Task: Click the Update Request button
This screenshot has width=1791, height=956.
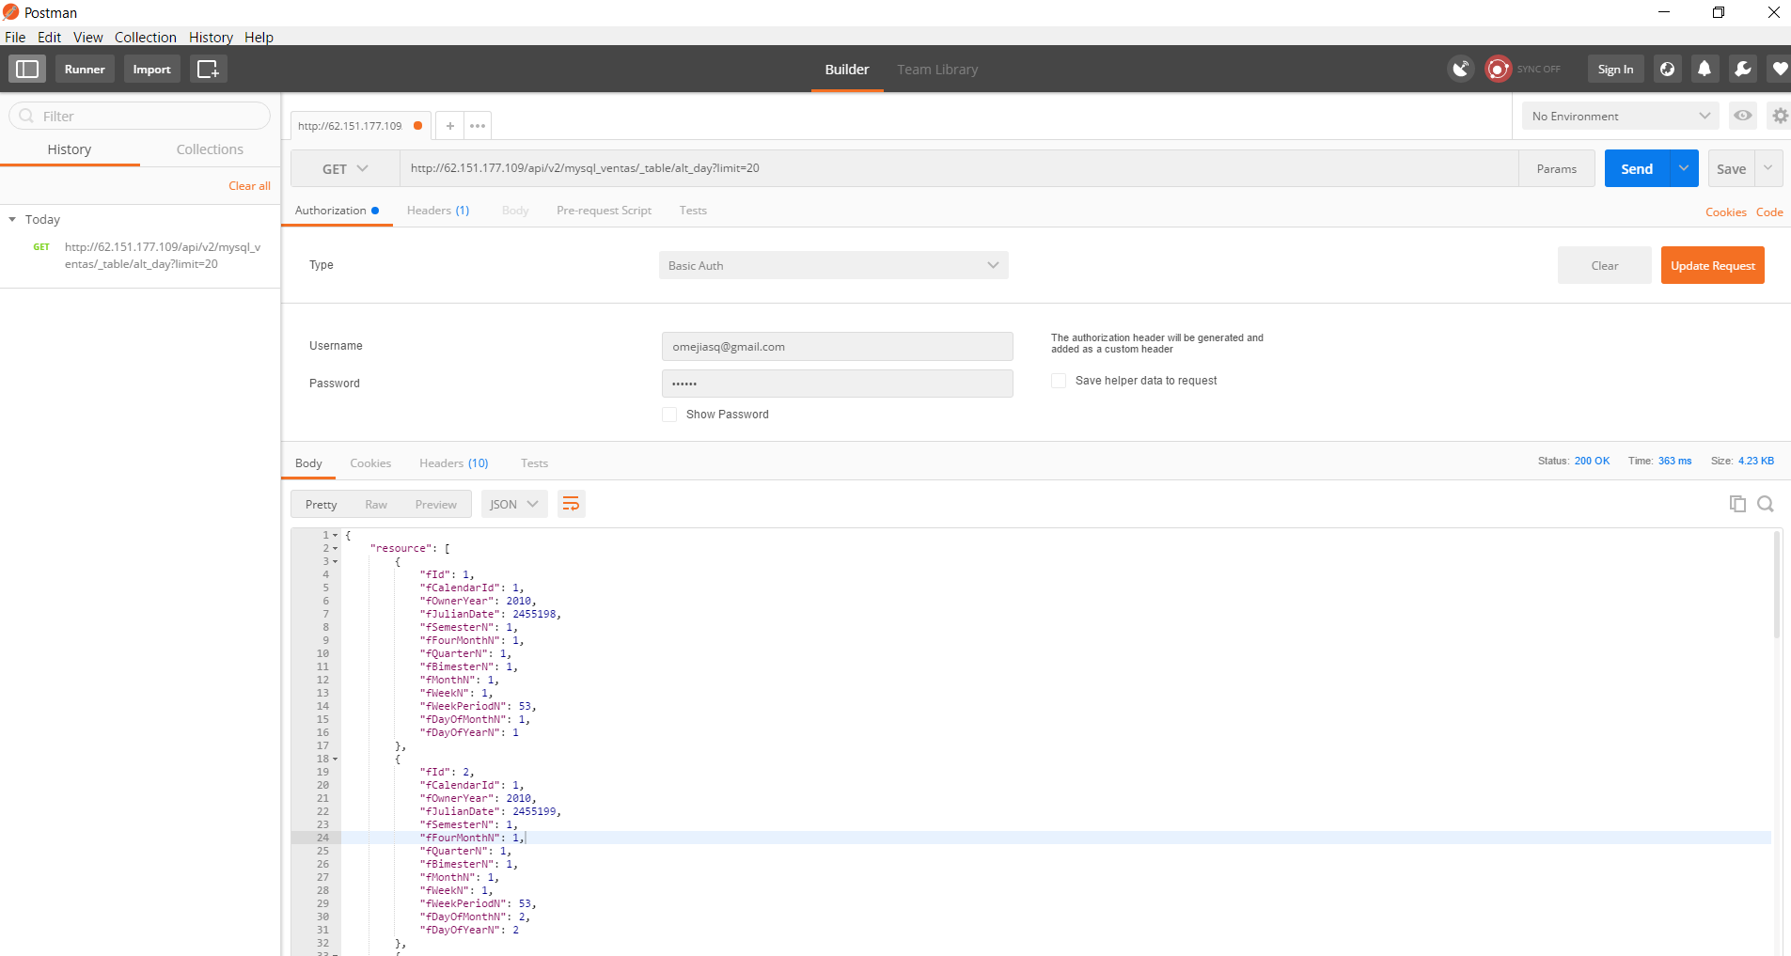Action: pyautogui.click(x=1713, y=265)
